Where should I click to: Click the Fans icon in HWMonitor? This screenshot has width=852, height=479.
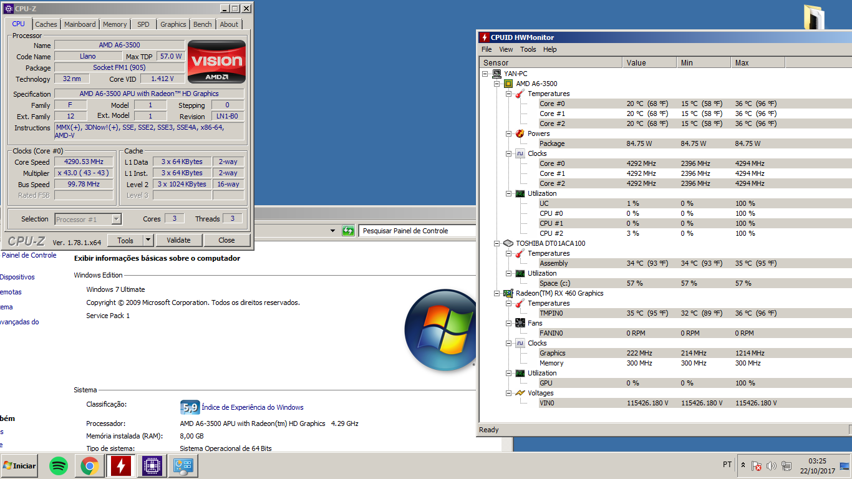[x=520, y=323]
